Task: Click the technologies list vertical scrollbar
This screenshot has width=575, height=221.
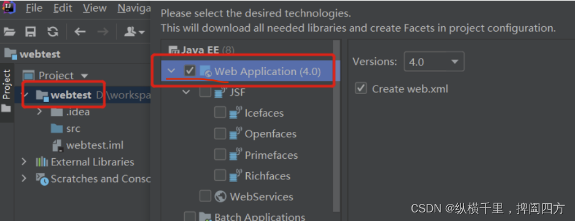Action: pos(337,126)
